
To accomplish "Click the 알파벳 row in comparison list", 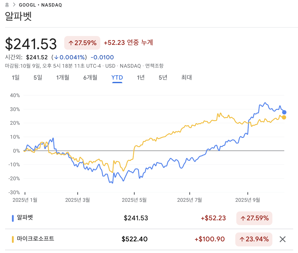I will pyautogui.click(x=25, y=218).
